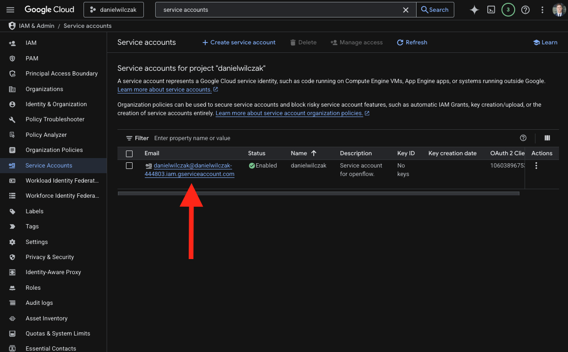
Task: Open notifications badge showing 3
Action: coord(508,9)
